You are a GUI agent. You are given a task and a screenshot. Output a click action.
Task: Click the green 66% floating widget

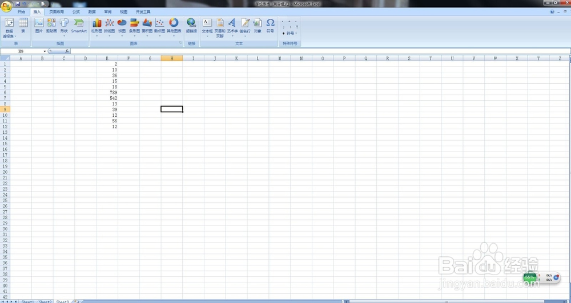tap(530, 277)
